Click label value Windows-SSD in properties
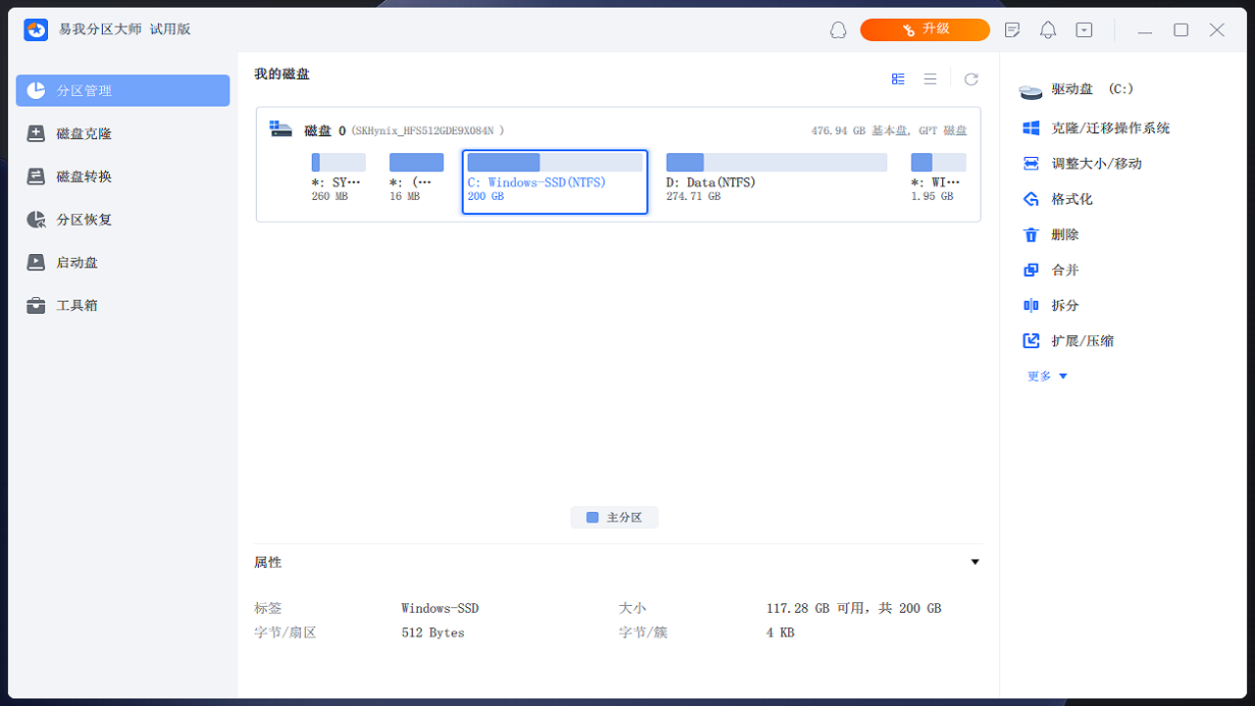 pyautogui.click(x=440, y=608)
